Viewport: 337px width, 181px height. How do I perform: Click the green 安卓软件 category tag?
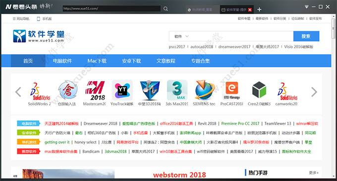pyautogui.click(x=29, y=133)
